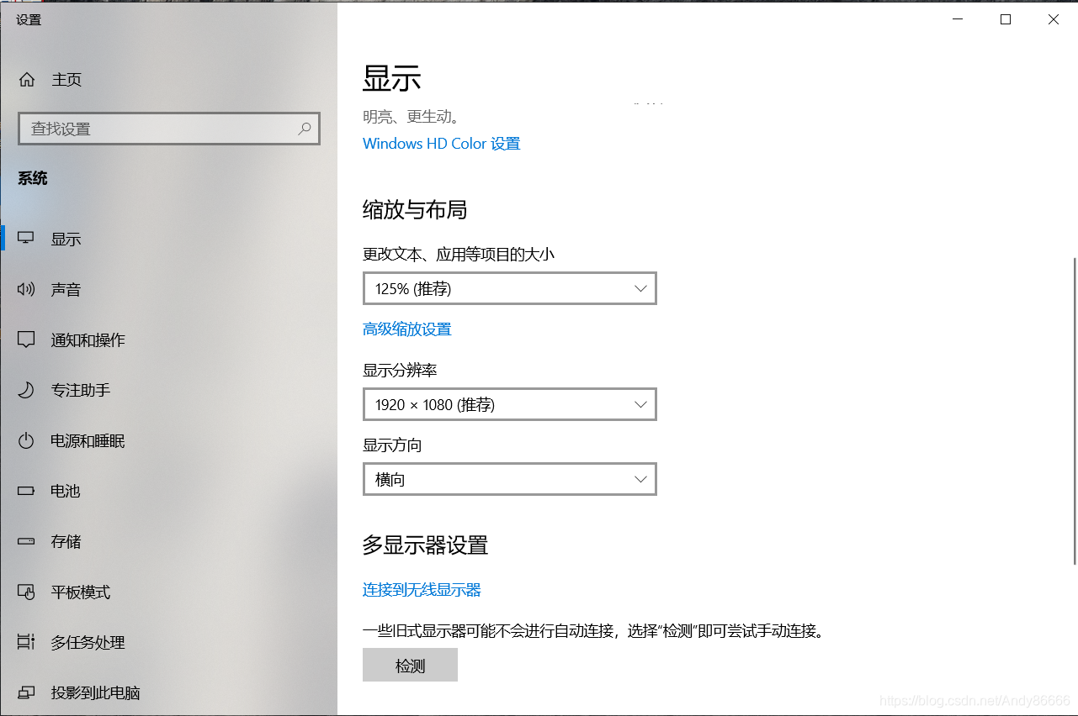Click the 高级缩放设置 link
The width and height of the screenshot is (1078, 716).
[x=406, y=329]
